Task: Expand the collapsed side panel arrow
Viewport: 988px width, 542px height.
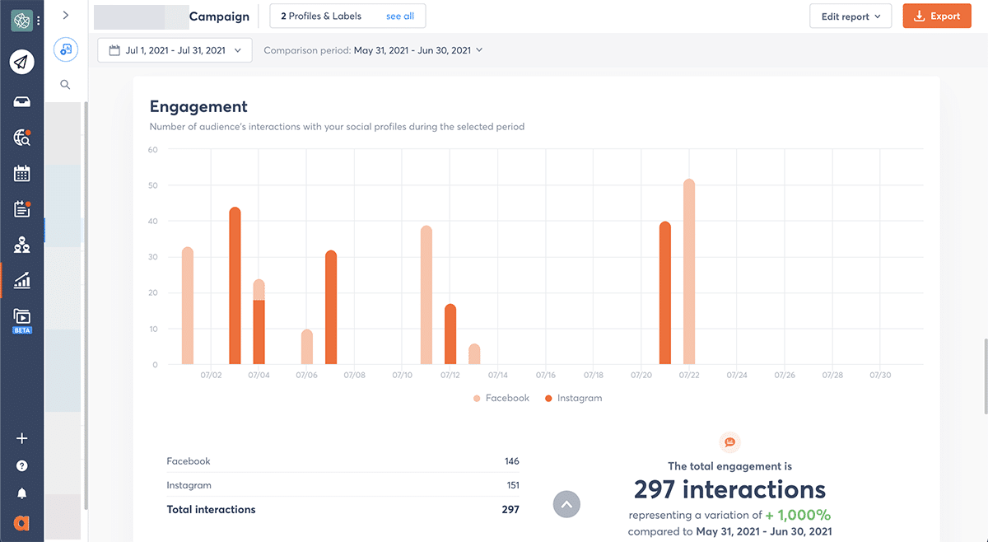Action: point(66,15)
